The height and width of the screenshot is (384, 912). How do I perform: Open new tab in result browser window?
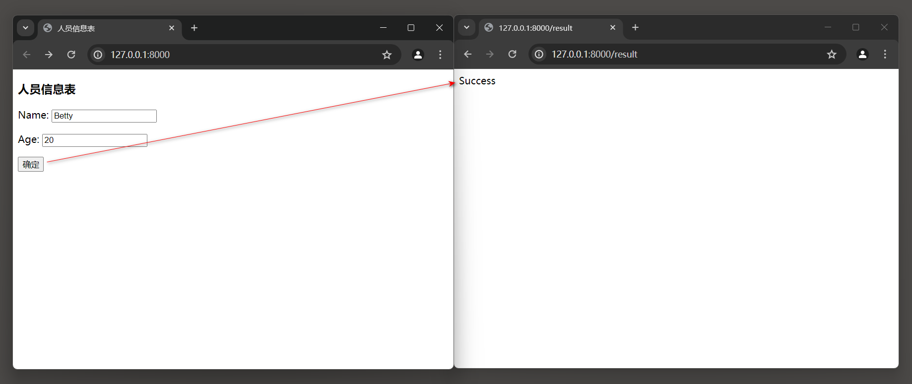pos(636,27)
